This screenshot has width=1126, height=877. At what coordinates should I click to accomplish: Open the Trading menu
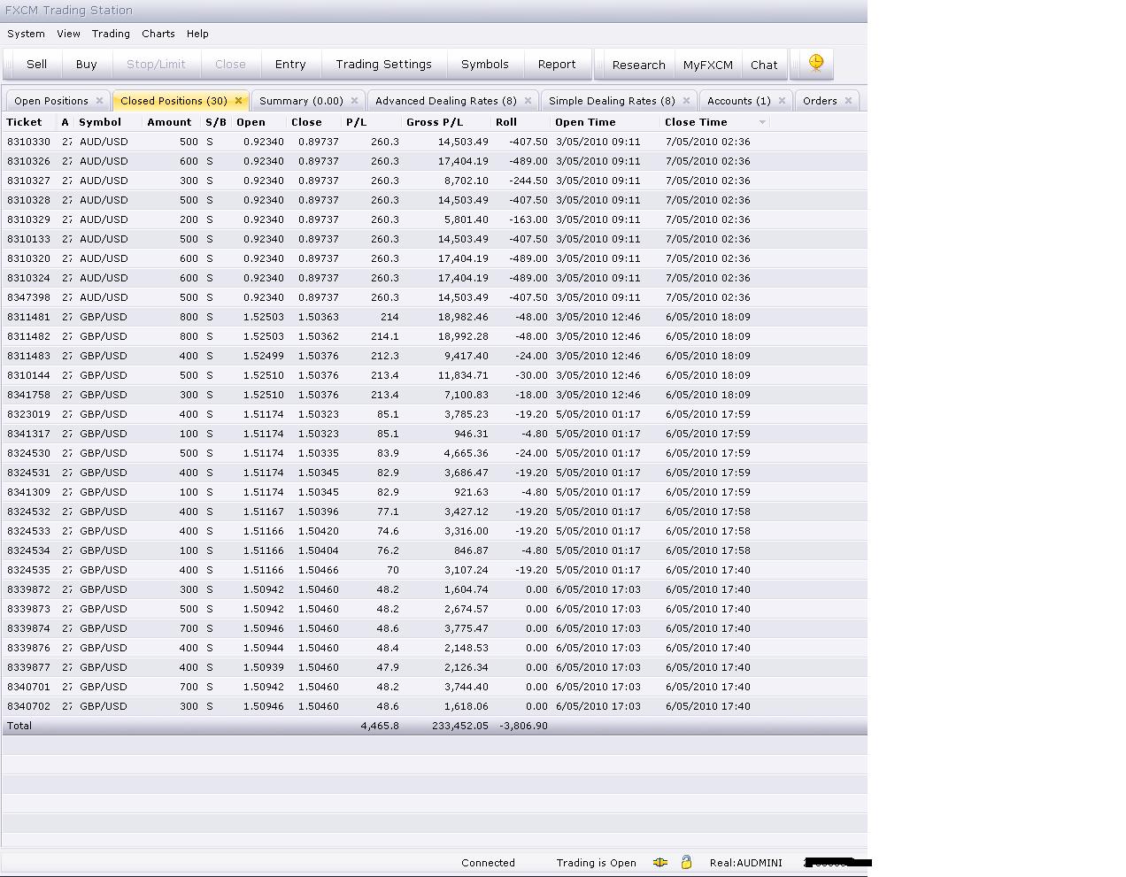[x=111, y=34]
